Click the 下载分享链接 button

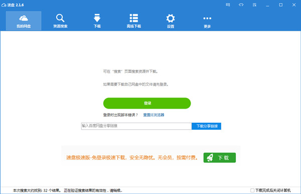pos(206,126)
